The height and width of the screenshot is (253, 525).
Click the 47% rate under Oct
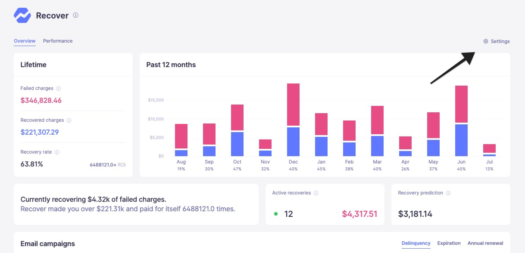(x=237, y=169)
